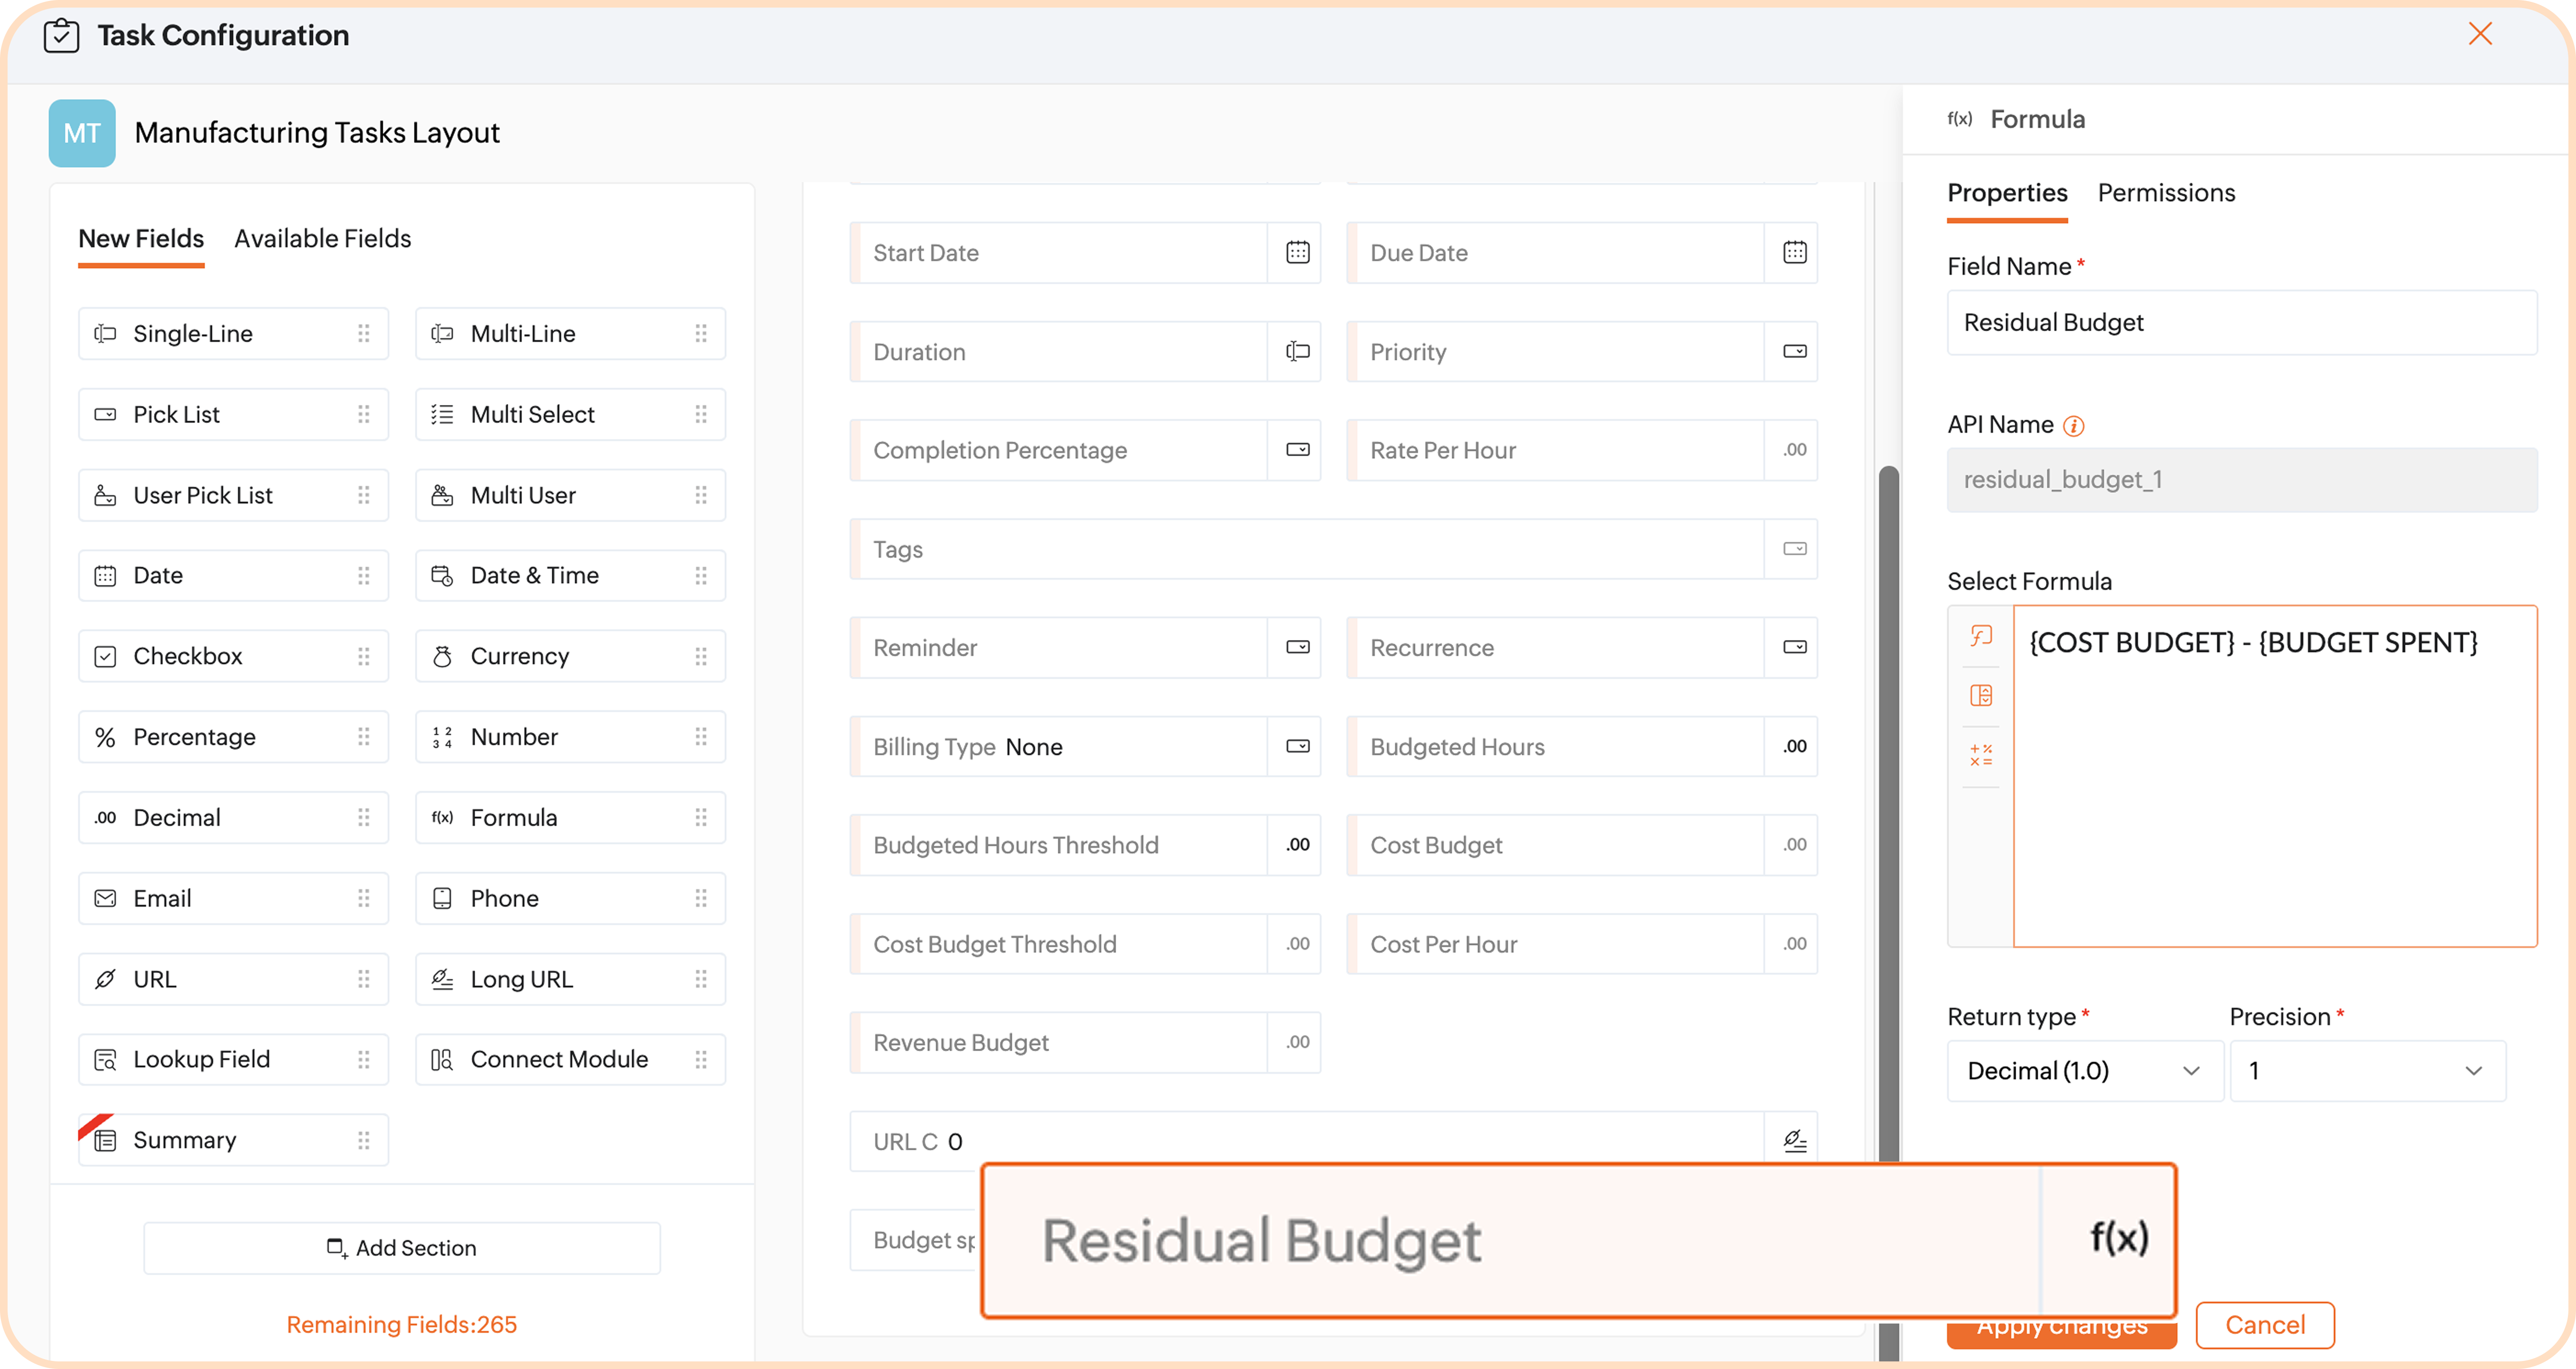Click the API Name info icon
Screen dimensions: 2576x1369
(x=2074, y=426)
